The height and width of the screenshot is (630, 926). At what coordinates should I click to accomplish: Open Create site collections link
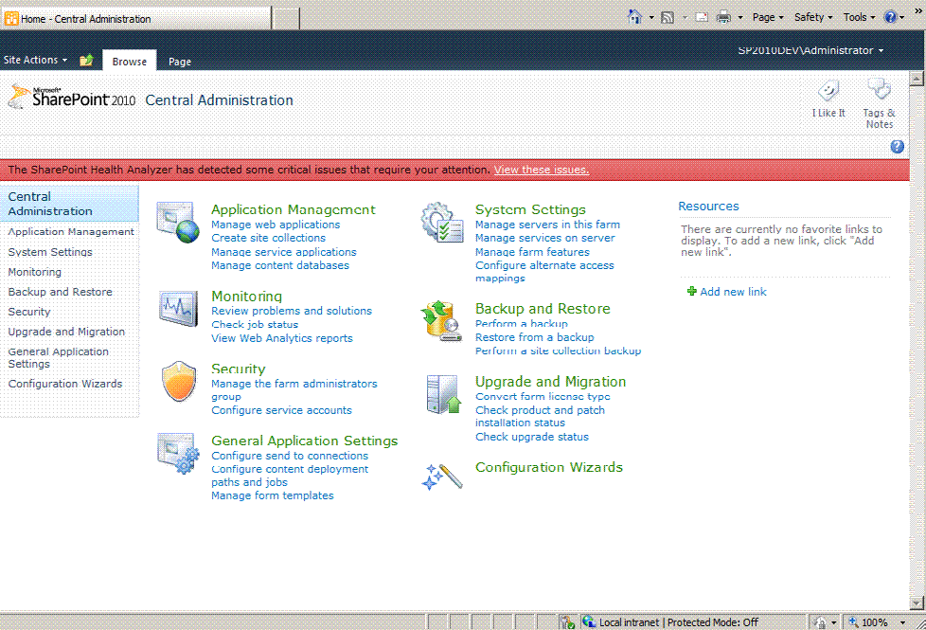coord(269,238)
